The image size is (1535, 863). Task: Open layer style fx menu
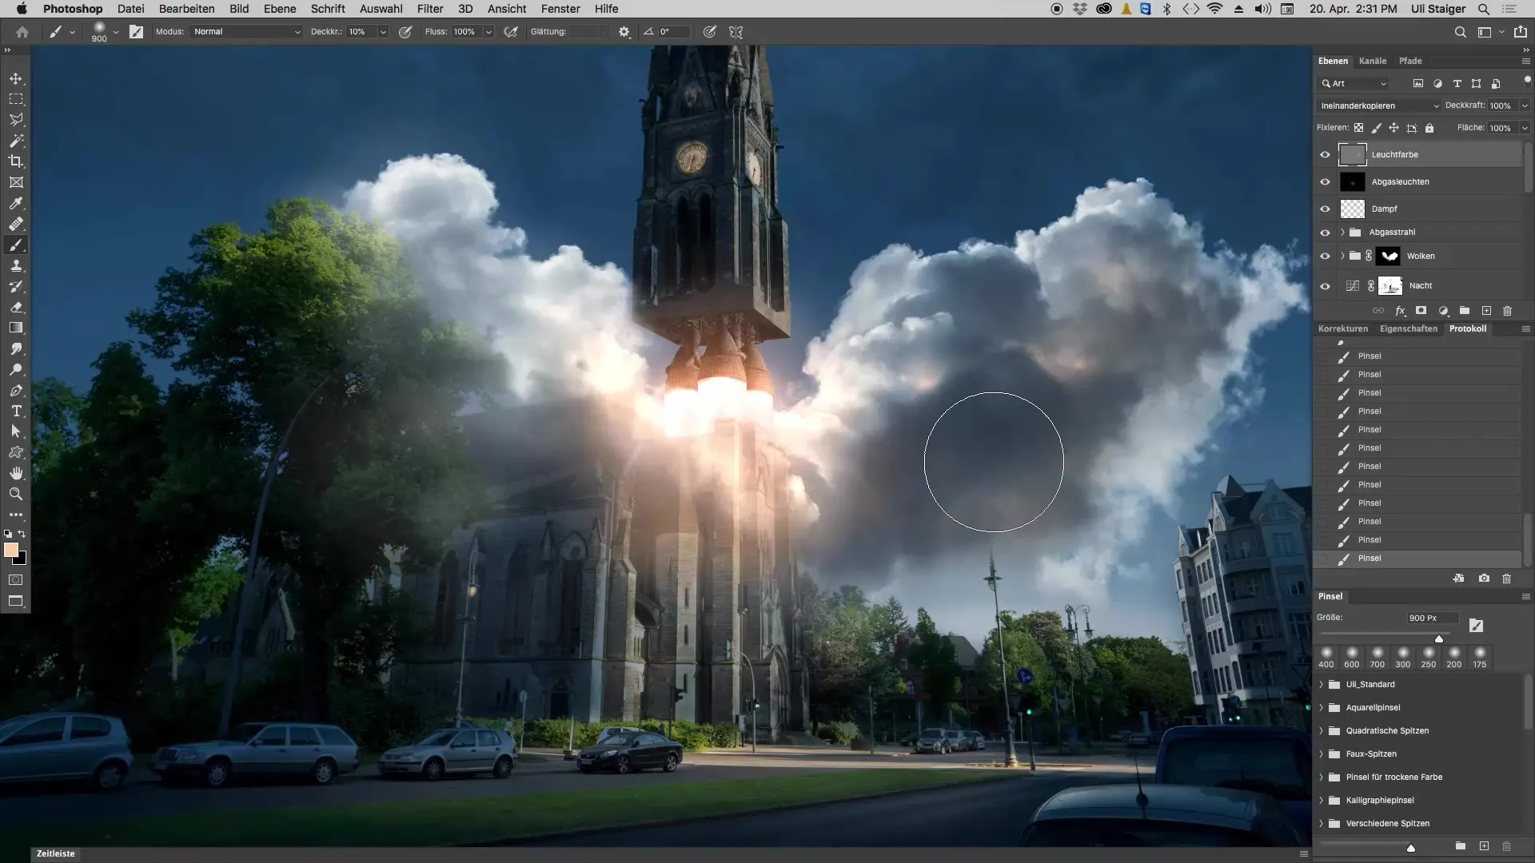point(1400,311)
